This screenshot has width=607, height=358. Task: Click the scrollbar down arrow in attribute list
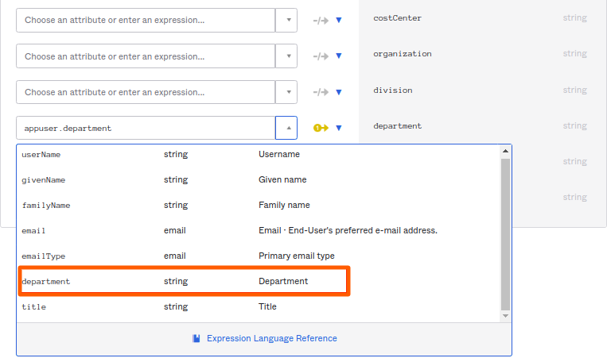pyautogui.click(x=505, y=315)
